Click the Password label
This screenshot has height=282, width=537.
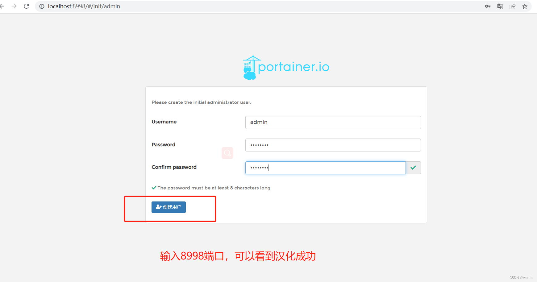164,145
